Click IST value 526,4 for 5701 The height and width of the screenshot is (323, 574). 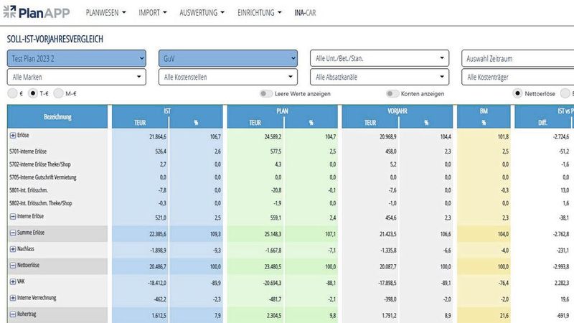pyautogui.click(x=161, y=151)
